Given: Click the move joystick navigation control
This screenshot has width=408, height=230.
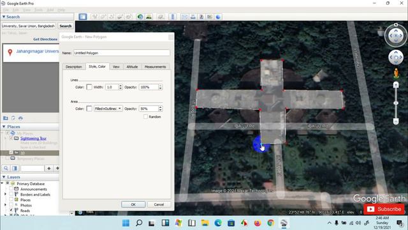Looking at the screenshot, I should click(396, 57).
